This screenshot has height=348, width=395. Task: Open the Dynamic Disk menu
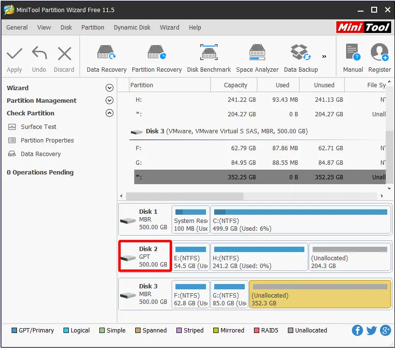pyautogui.click(x=132, y=28)
